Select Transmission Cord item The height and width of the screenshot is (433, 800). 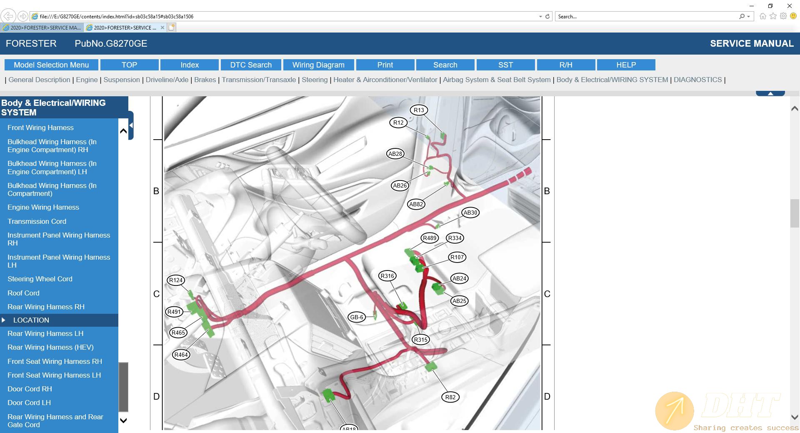pos(37,221)
